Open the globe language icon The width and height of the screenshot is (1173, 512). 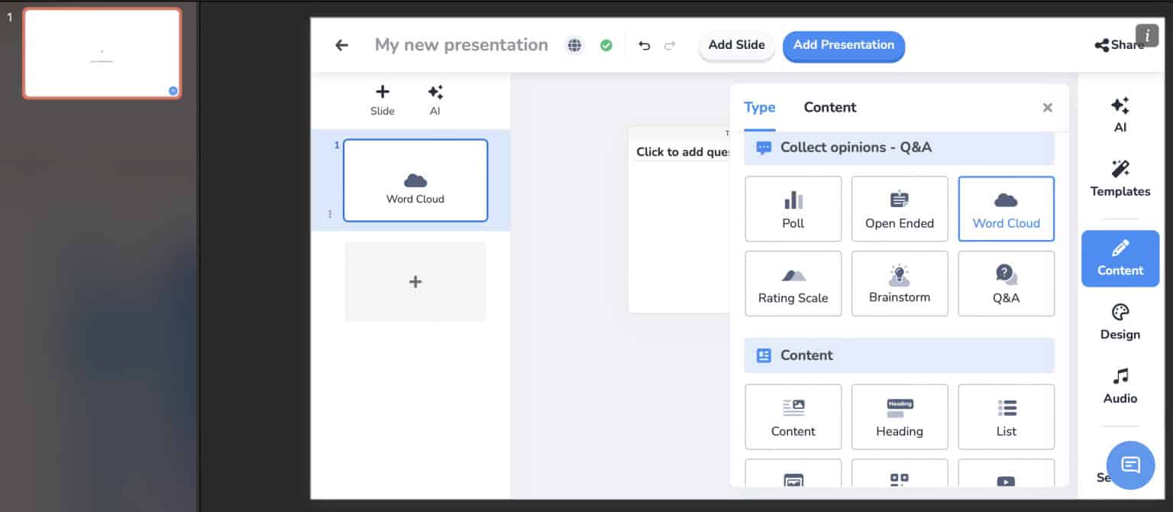click(x=574, y=45)
